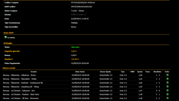Click the winnings amount 135,96 €
This screenshot has width=179, height=101.
75,59
